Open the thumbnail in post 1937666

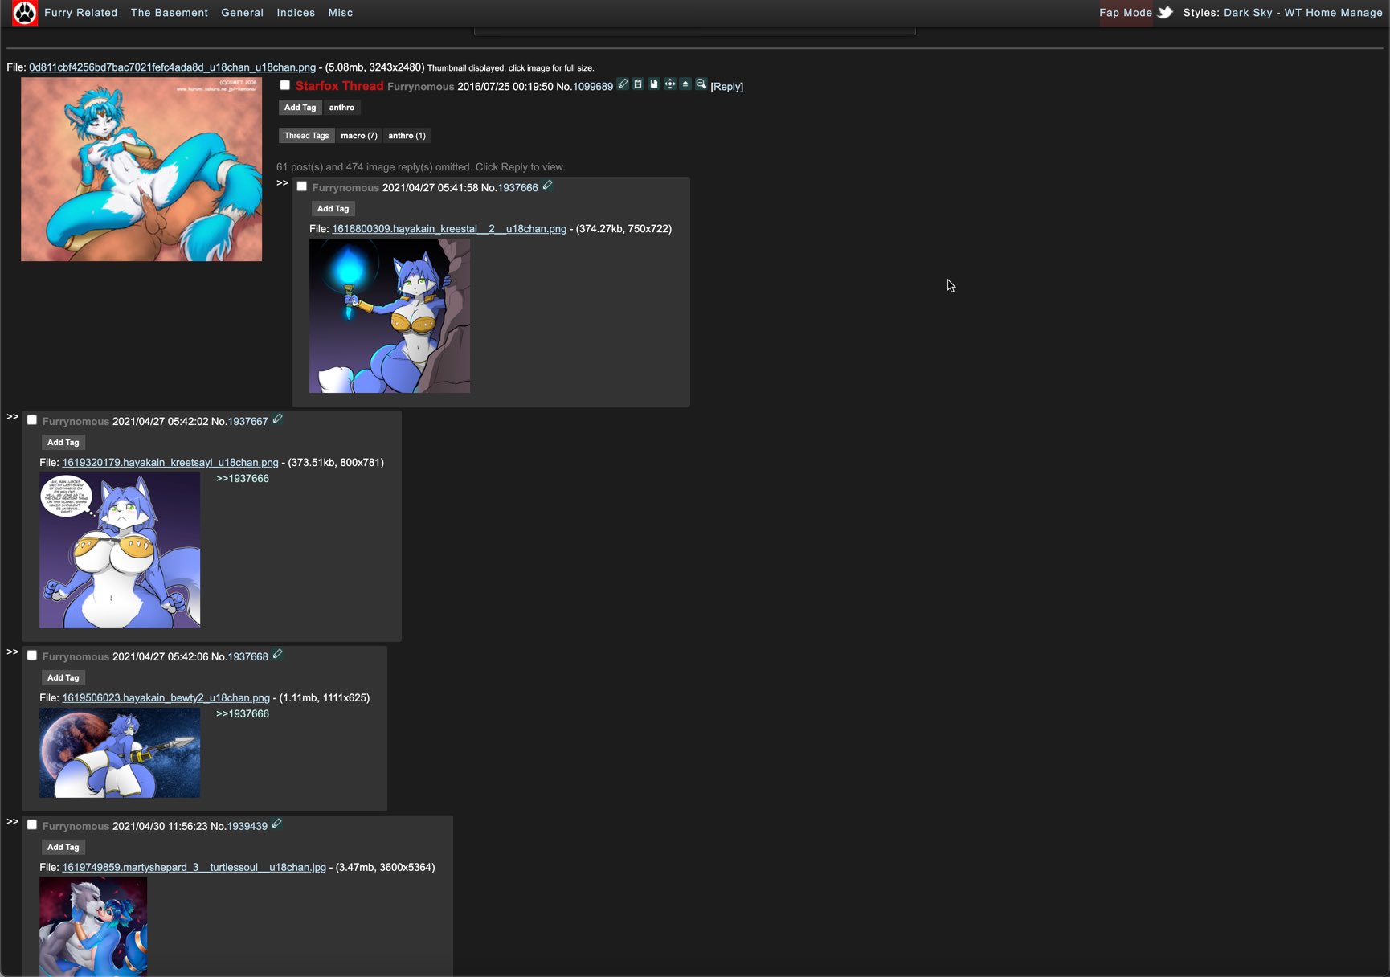tap(390, 316)
